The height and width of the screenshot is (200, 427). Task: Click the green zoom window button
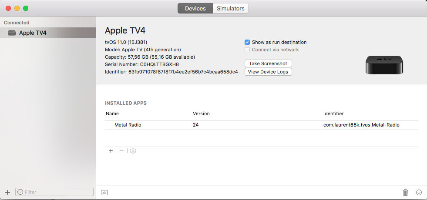point(26,8)
